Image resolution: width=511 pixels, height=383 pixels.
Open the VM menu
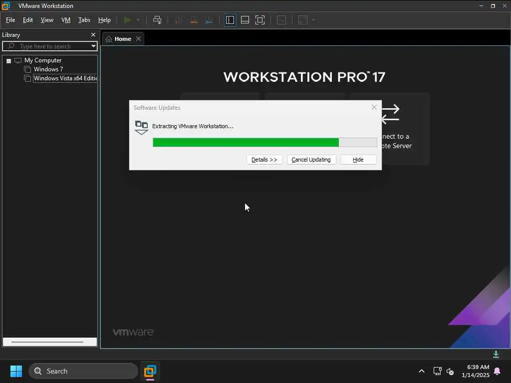click(66, 20)
